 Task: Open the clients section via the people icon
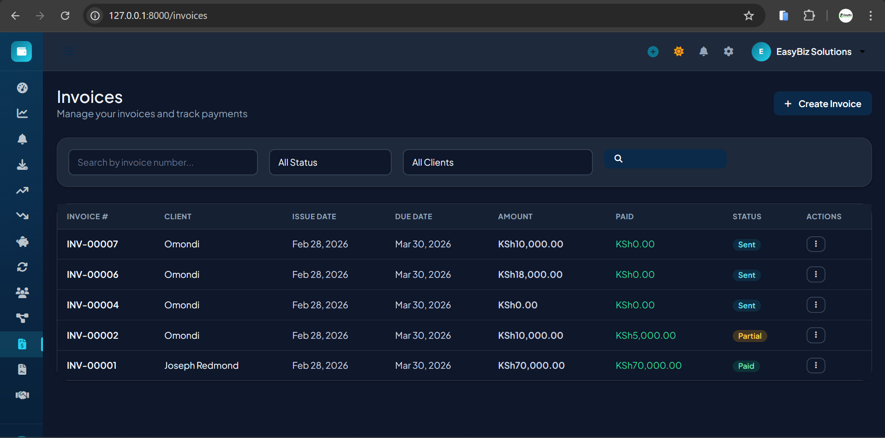(x=22, y=293)
